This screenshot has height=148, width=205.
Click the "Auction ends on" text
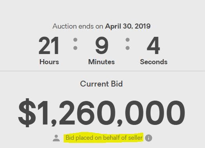(78, 26)
